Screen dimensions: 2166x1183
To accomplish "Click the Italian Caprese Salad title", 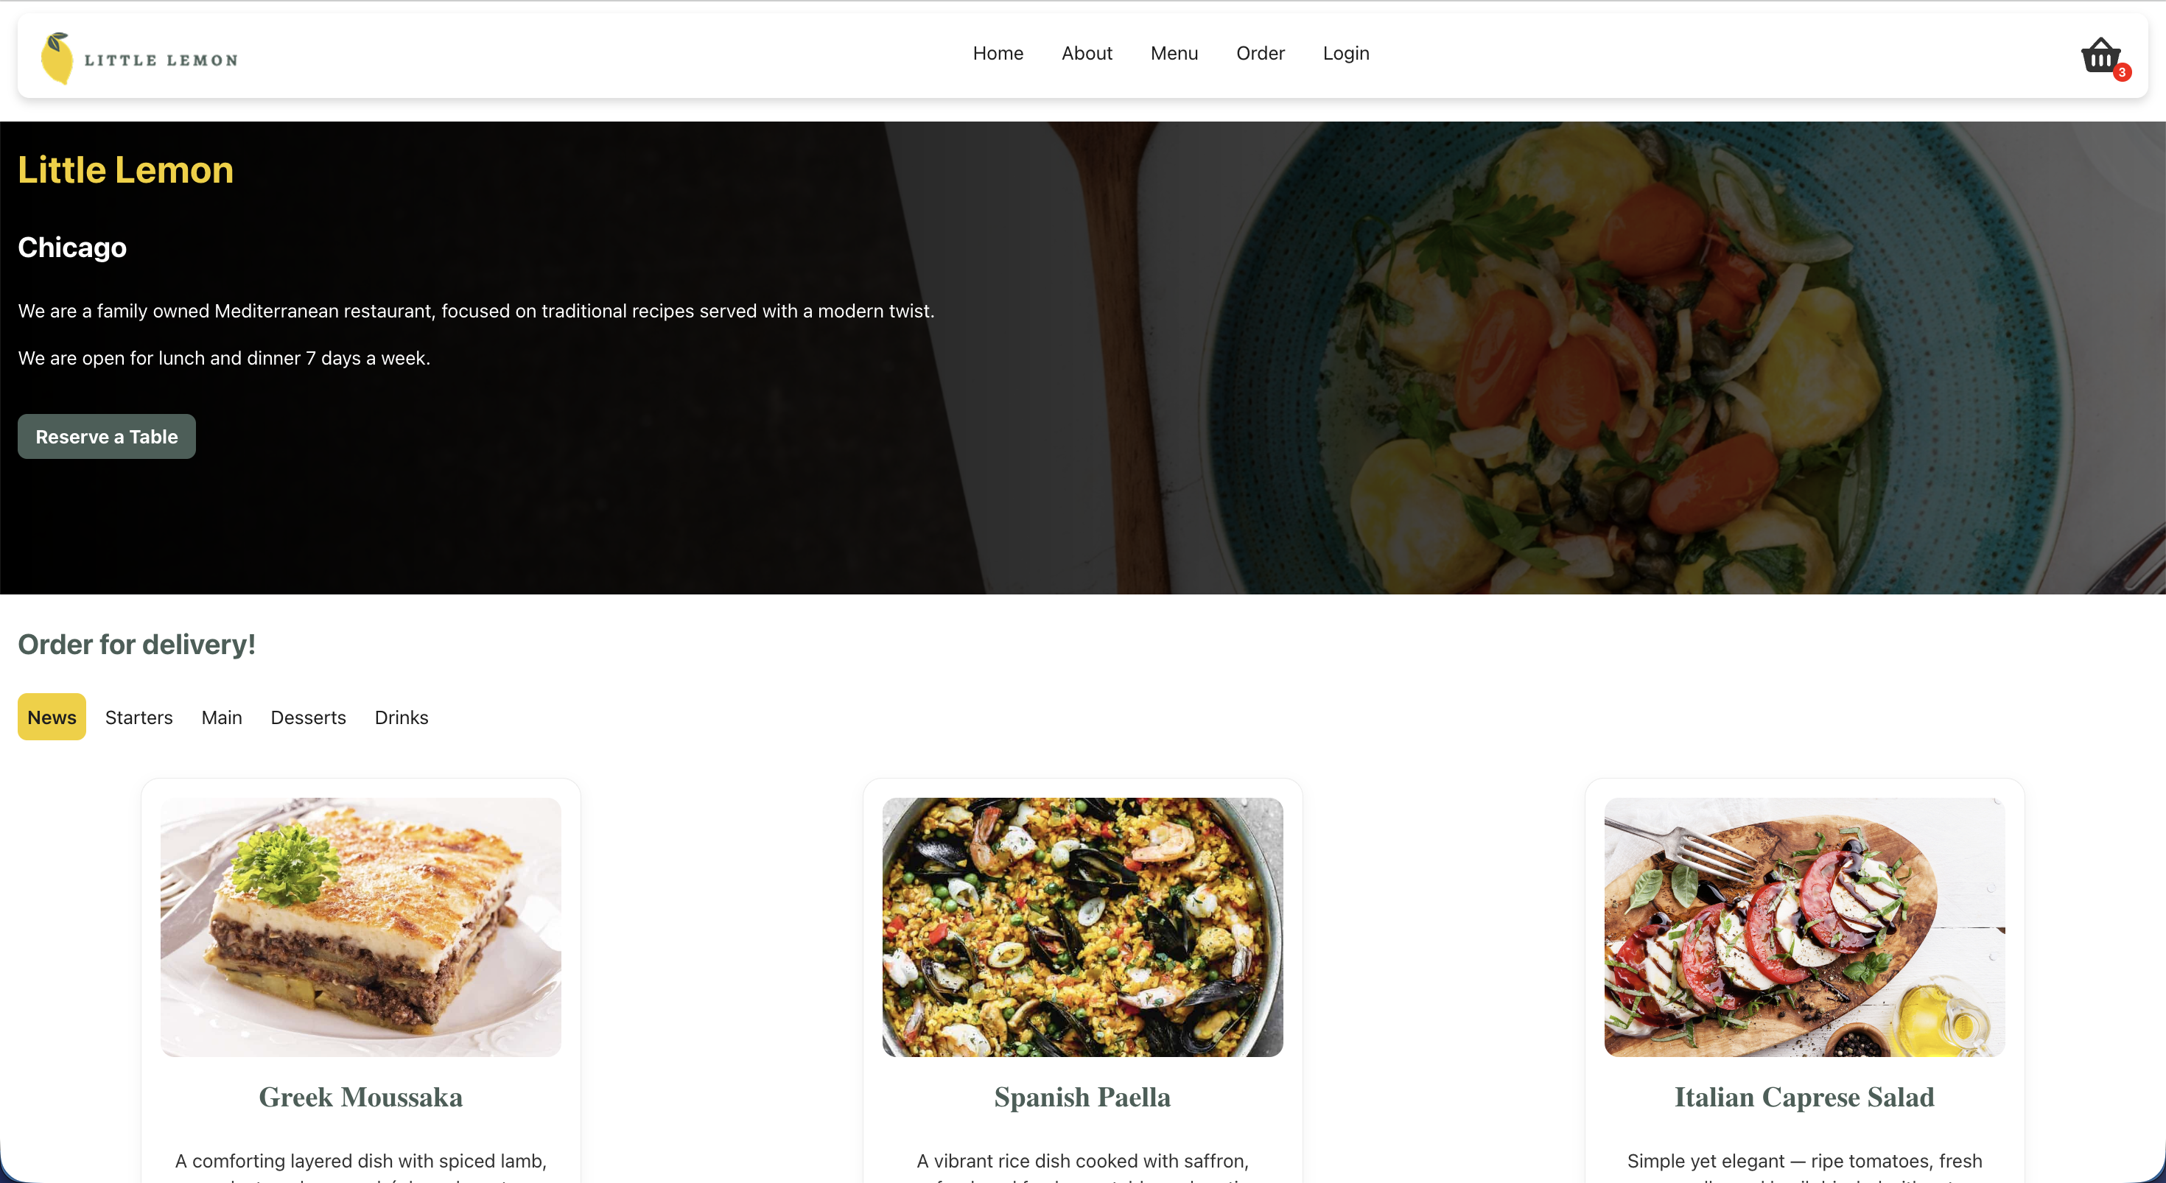I will pos(1804,1098).
